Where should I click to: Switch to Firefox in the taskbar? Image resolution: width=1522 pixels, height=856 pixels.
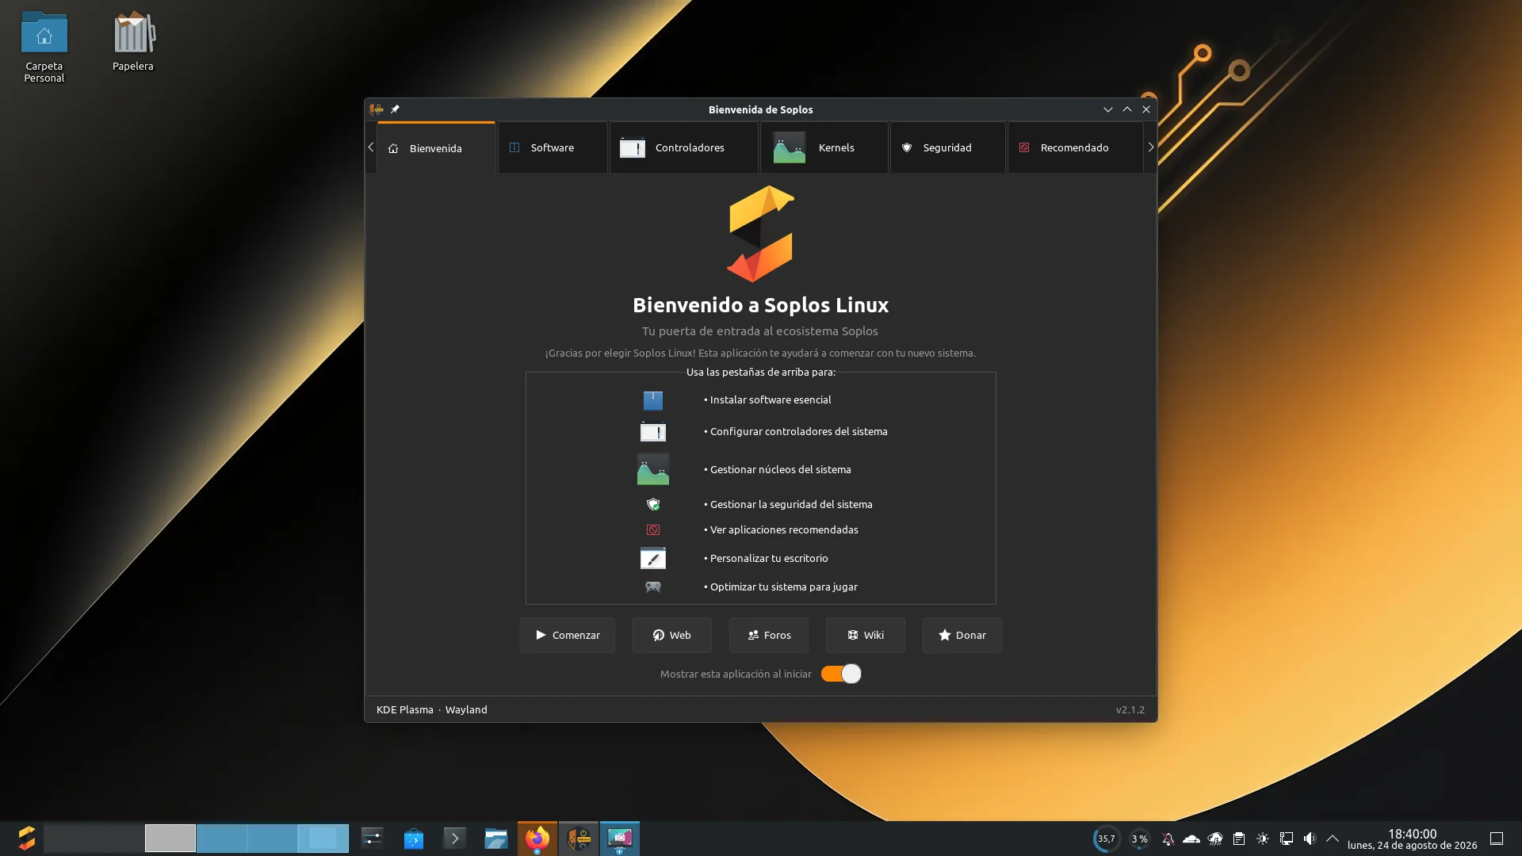537,839
